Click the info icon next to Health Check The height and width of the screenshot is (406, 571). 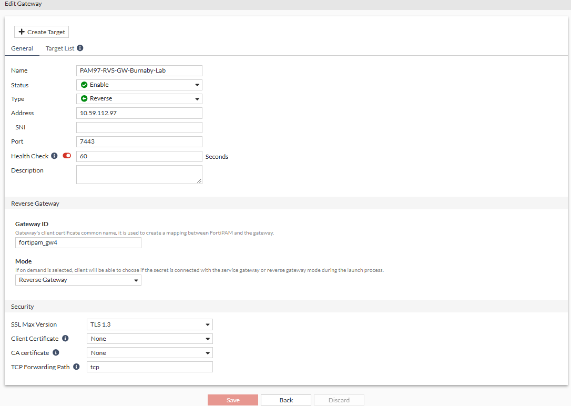55,156
